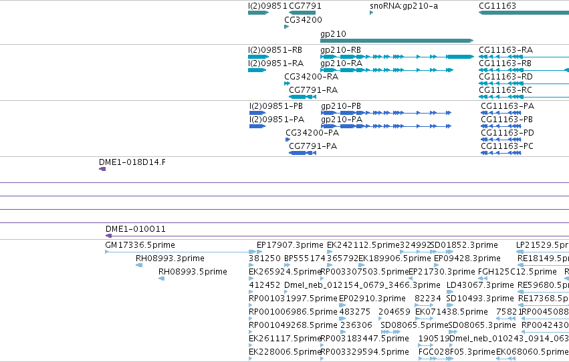Select the RP001006986.5prime EST label
Image resolution: width=569 pixels, height=362 pixels.
[293, 313]
